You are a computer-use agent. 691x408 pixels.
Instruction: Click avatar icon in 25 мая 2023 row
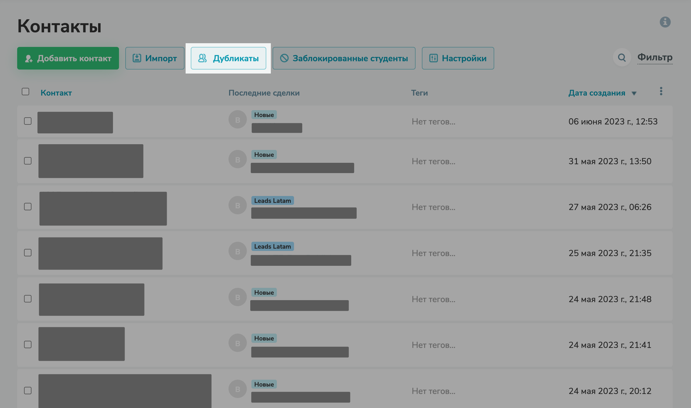[237, 251]
